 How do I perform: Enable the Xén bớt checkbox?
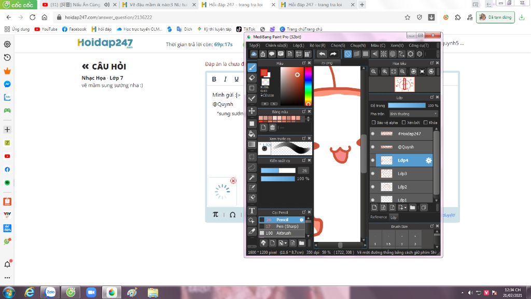pos(403,123)
